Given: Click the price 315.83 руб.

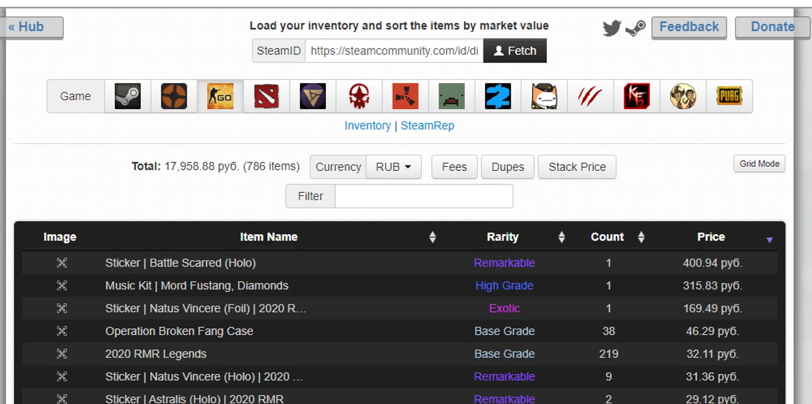Looking at the screenshot, I should click(x=712, y=285).
